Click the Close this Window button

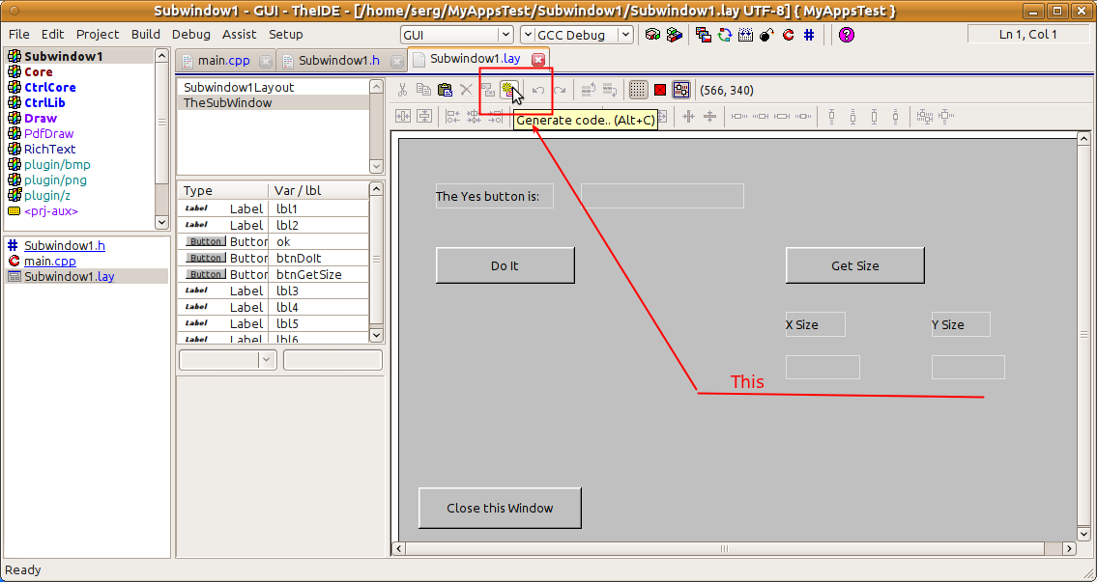coord(500,508)
